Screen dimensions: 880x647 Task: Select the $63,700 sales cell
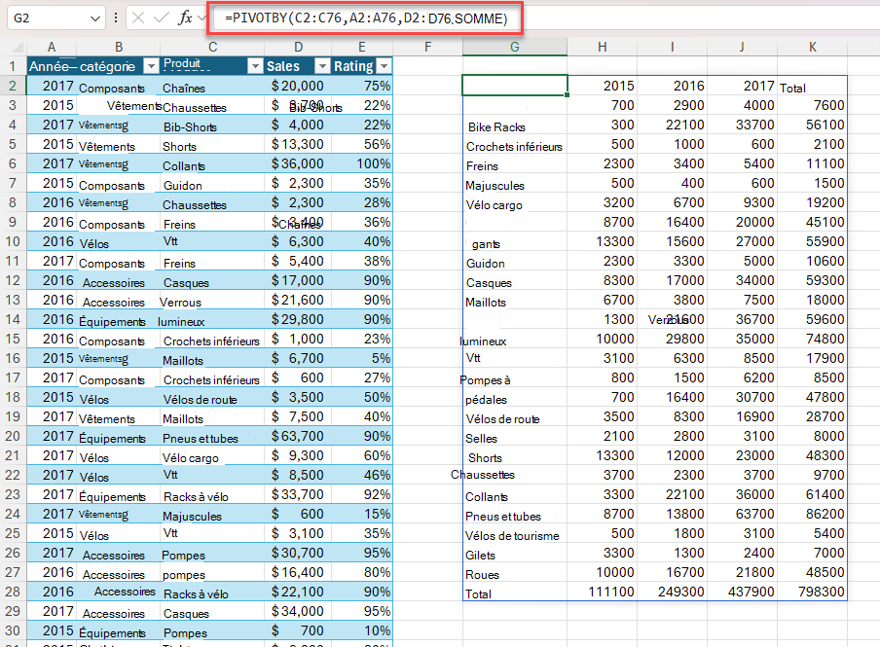tap(298, 436)
